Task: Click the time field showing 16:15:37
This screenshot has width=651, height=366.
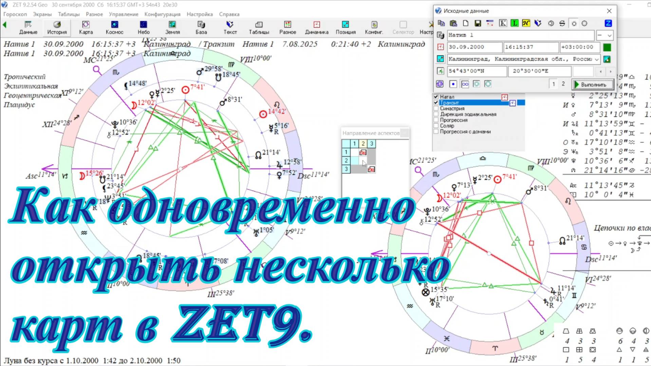Action: pos(531,47)
